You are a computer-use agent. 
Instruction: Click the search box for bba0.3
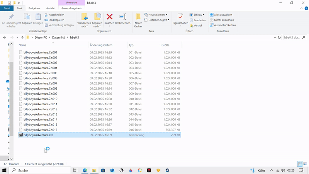[292, 38]
